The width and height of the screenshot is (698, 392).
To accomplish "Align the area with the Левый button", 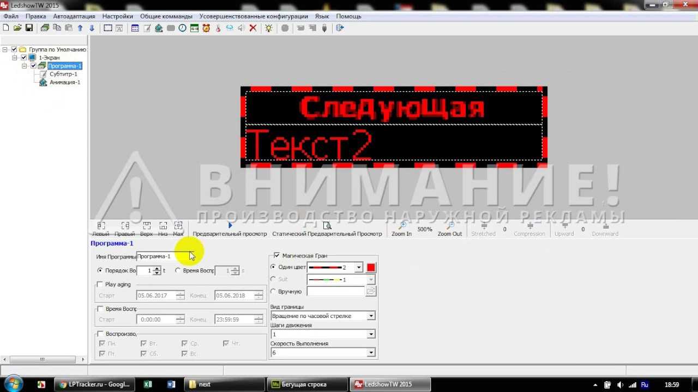I will coord(101,229).
